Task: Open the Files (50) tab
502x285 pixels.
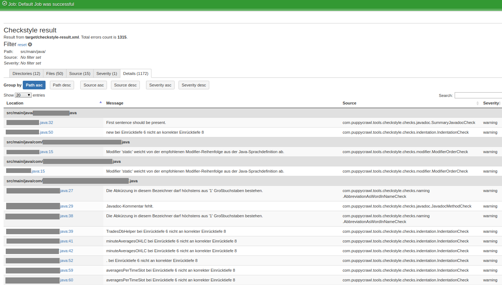Action: (x=55, y=74)
